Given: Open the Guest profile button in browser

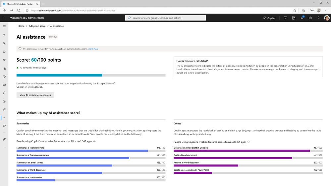Looking at the screenshot, I should tap(315, 10).
